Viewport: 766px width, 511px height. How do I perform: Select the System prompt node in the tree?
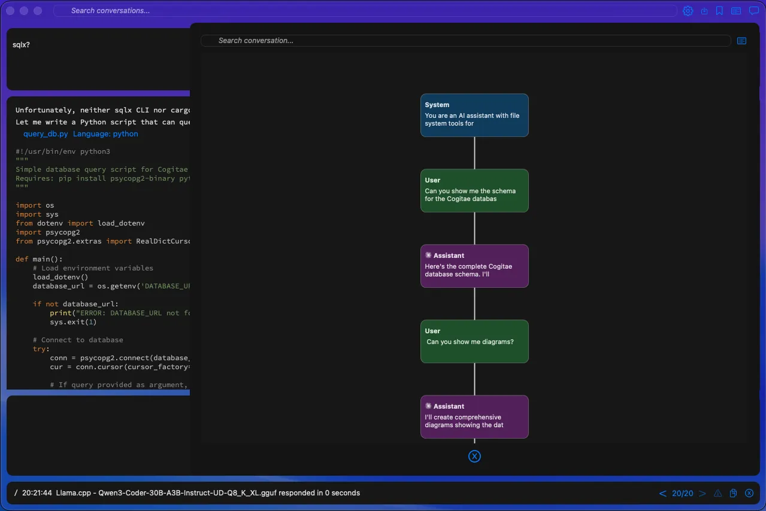pos(474,115)
